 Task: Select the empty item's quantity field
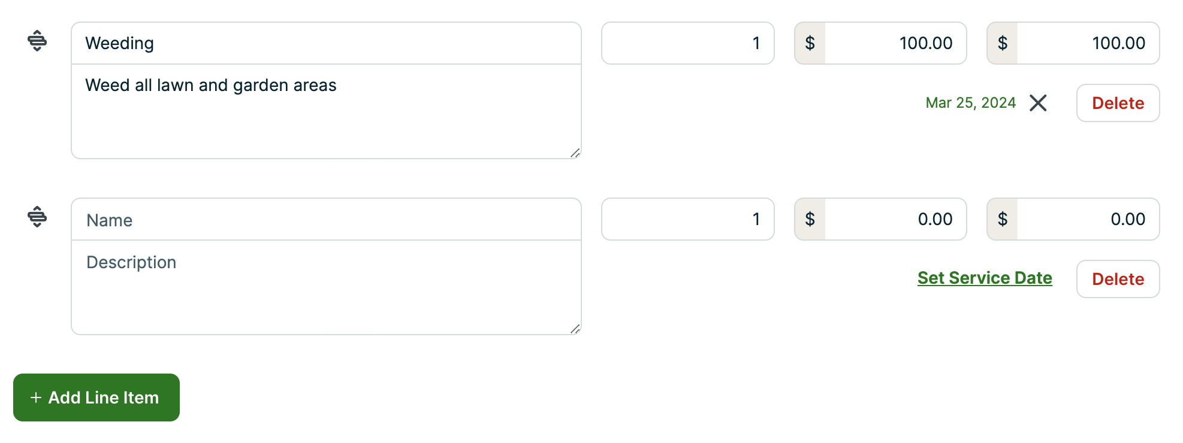pos(687,219)
